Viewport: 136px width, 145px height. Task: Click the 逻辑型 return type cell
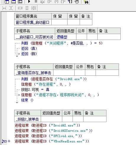pyautogui.click(x=65, y=37)
